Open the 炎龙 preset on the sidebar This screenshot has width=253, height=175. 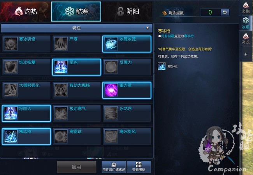[246, 38]
